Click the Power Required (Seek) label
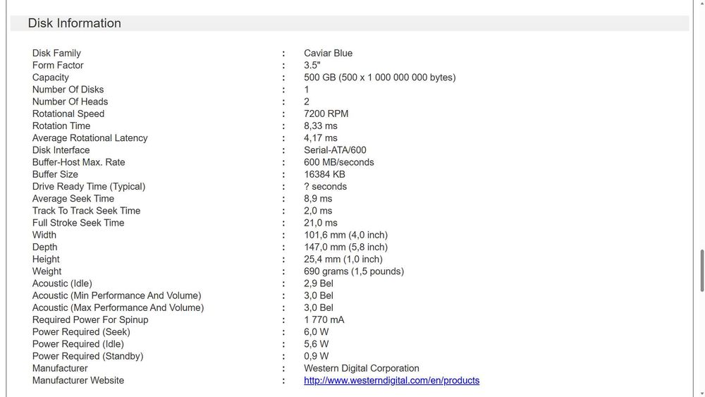Viewport: 705px width, 397px height. [81, 332]
